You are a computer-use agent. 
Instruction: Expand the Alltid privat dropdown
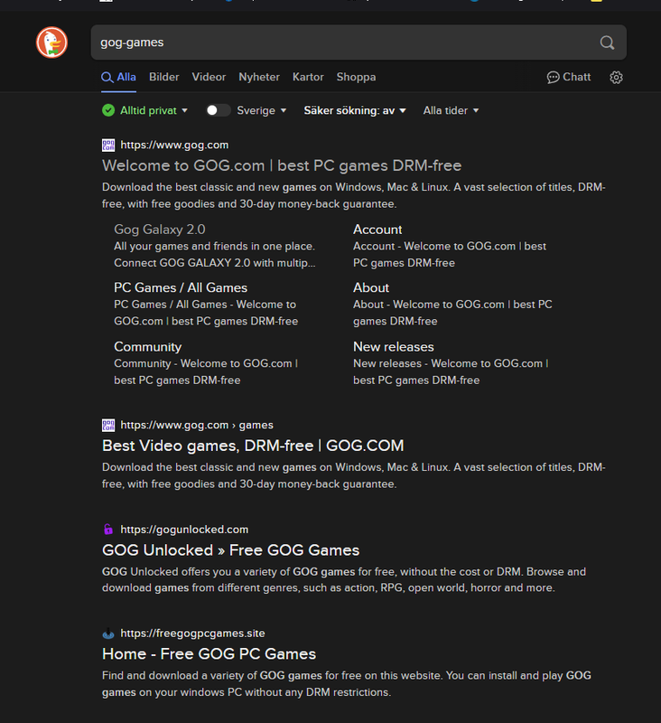(154, 110)
